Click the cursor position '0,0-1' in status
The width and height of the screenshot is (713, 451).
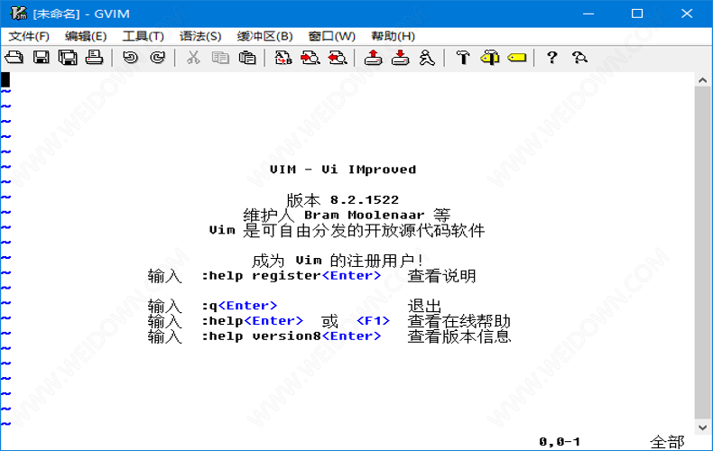coord(560,441)
